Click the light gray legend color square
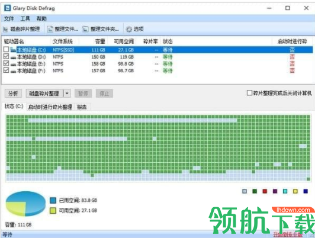The width and height of the screenshot is (315, 238). (x=245, y=191)
